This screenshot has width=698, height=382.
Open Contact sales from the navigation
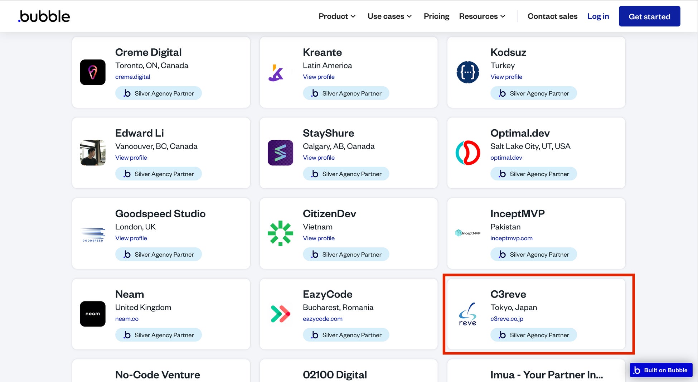click(x=552, y=16)
